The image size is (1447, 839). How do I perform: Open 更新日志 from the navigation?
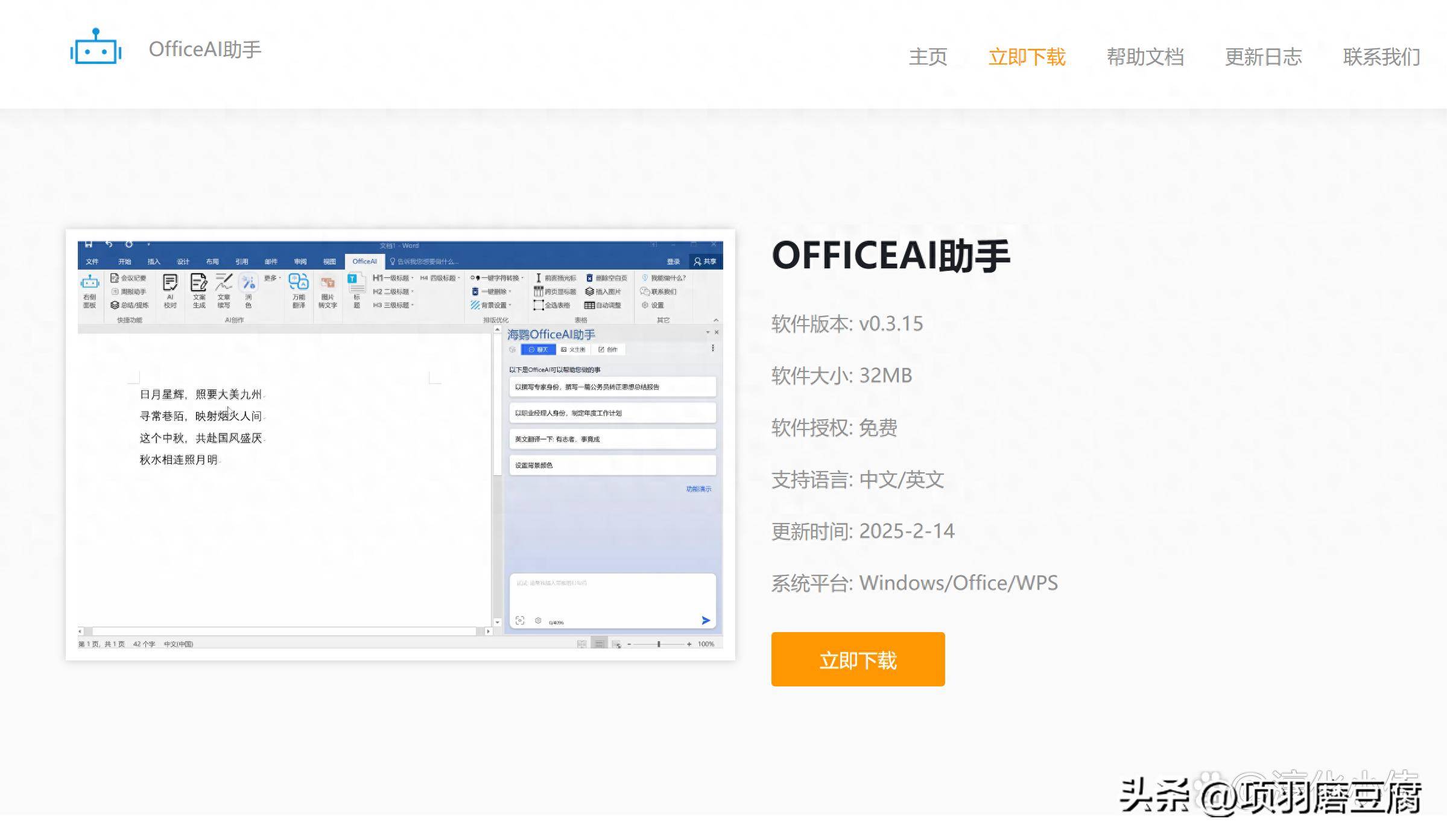pos(1263,57)
